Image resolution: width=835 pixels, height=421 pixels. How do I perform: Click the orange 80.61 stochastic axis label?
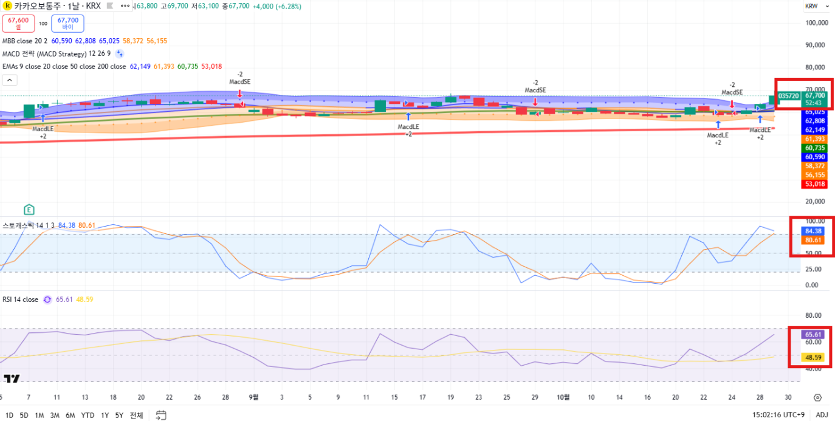(813, 240)
